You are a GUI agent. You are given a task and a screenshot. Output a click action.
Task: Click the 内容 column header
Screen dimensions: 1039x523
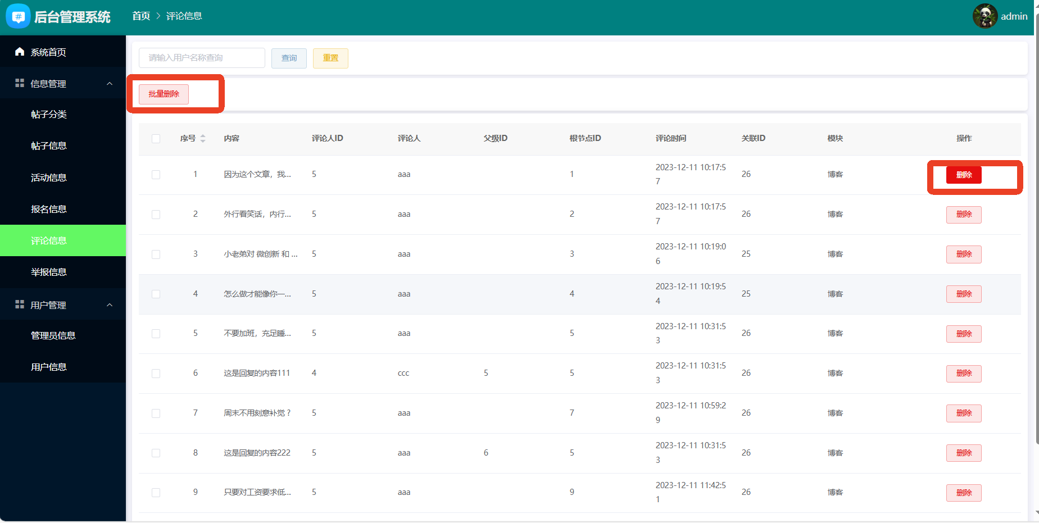coord(232,138)
